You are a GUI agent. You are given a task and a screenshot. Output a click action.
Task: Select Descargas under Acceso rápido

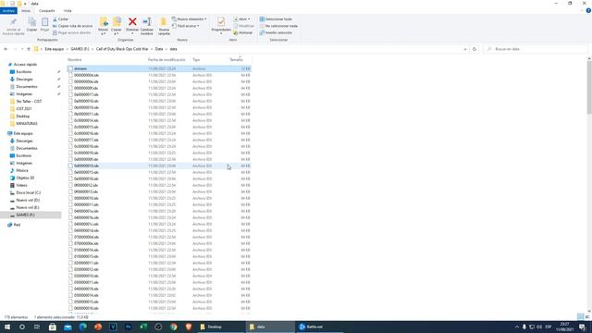coord(24,80)
